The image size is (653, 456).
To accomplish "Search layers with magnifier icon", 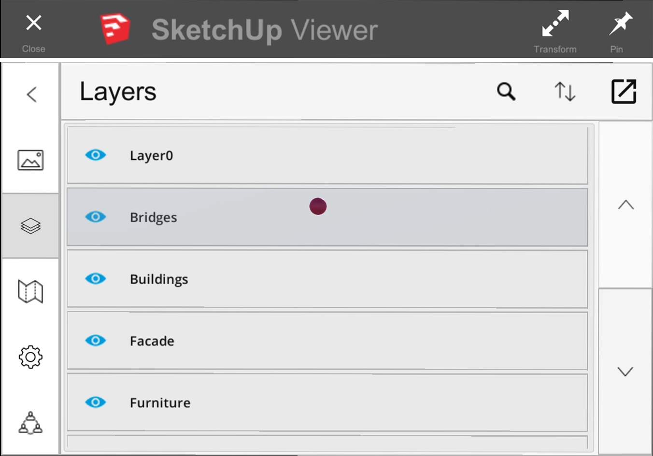I will (506, 91).
